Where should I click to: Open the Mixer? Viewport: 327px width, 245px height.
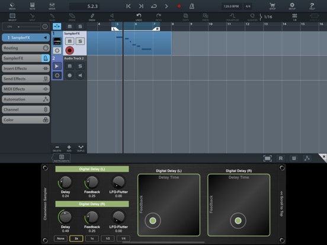click(x=52, y=6)
